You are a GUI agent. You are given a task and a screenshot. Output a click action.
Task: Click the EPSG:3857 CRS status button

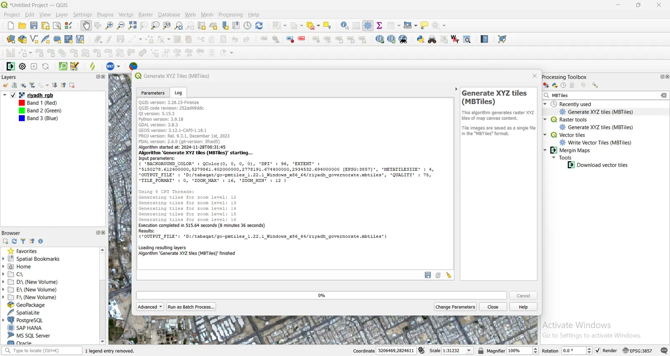pyautogui.click(x=637, y=351)
